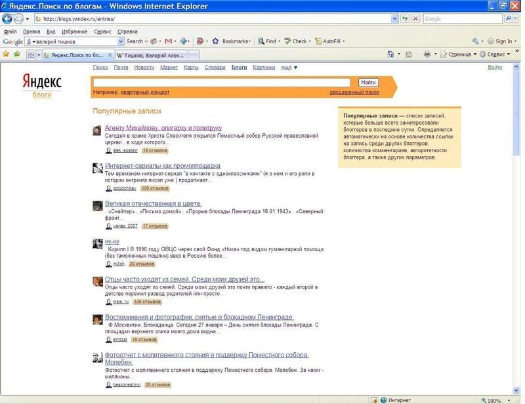The image size is (525, 404).
Task: Click the Search button on Google Toolbar
Action: click(x=135, y=41)
